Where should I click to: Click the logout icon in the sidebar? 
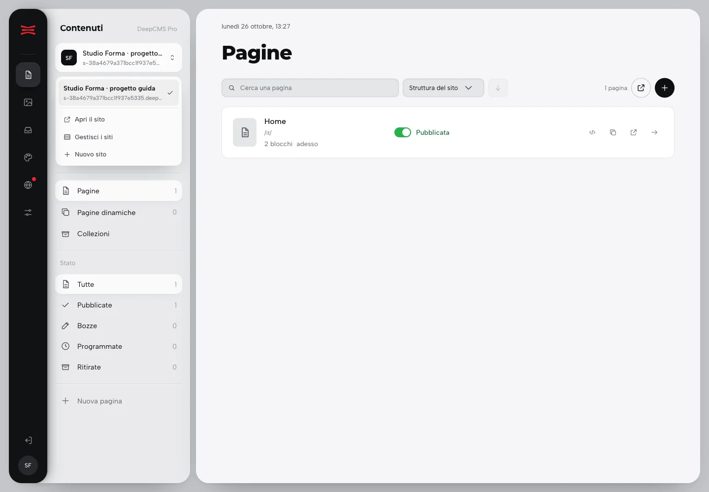tap(28, 440)
